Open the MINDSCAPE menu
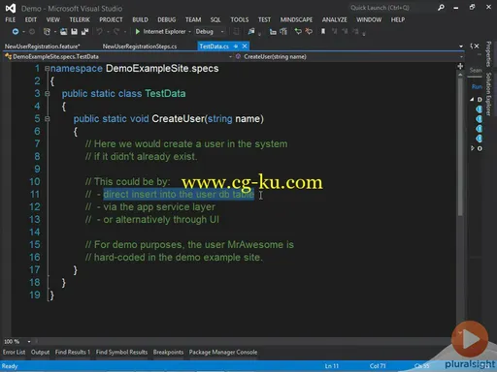This screenshot has height=372, width=497. [x=296, y=19]
